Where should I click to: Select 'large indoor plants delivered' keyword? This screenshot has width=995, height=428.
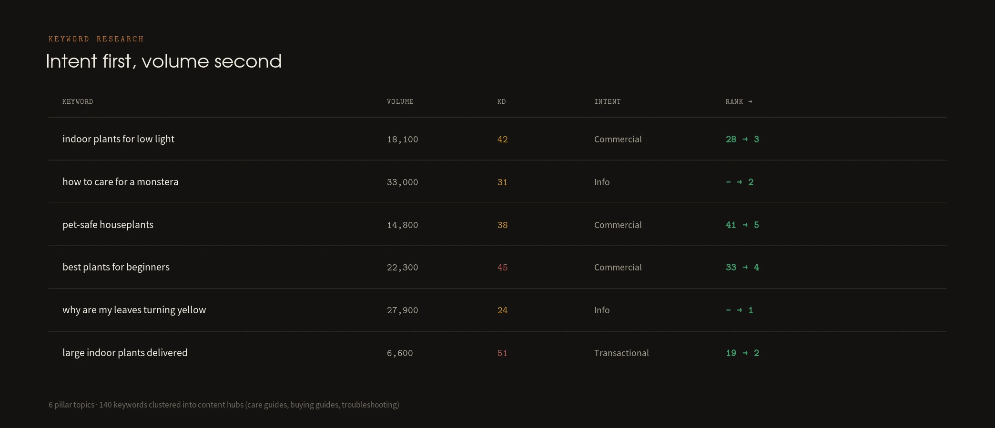pyautogui.click(x=125, y=353)
